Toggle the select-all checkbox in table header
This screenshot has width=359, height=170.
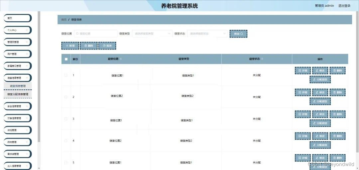pyautogui.click(x=66, y=59)
